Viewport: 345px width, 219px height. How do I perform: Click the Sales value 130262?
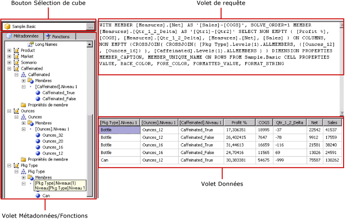332,160
